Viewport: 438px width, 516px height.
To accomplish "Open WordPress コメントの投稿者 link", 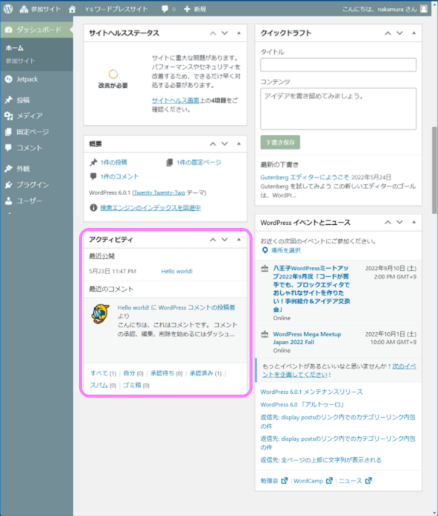I will point(197,308).
